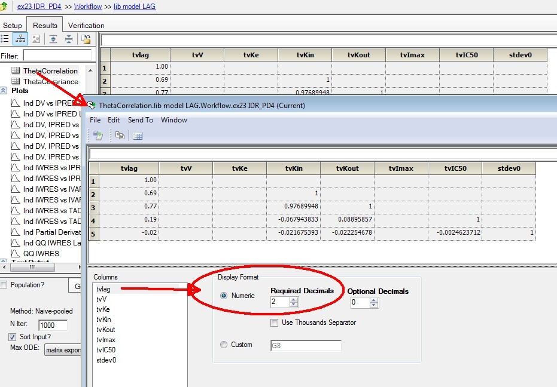This screenshot has width=557, height=387.
Task: Select ThetaCovariance in the results tree
Action: coord(51,81)
